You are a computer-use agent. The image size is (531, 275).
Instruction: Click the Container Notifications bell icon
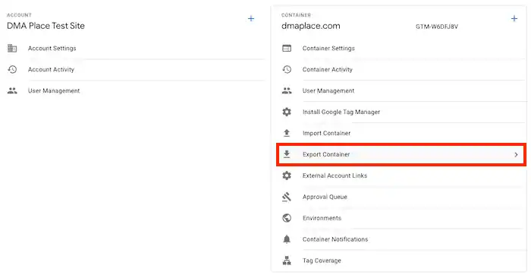coord(287,239)
